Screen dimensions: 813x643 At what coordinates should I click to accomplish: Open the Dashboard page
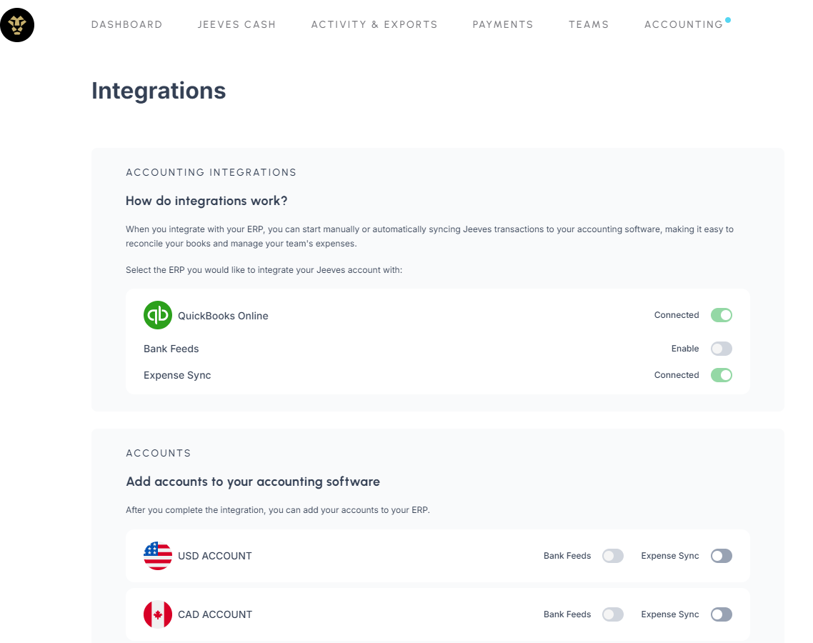[x=126, y=24]
